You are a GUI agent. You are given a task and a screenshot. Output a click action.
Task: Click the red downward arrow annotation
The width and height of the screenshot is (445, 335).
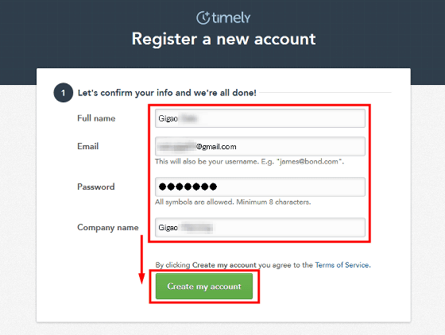point(141,260)
